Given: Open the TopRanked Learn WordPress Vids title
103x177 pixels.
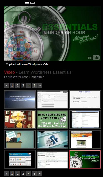Looking at the screenshot, I should 27,64.
